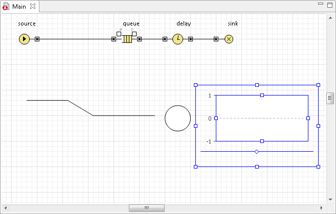The width and height of the screenshot is (336, 214).
Task: Click the vertical scrollbar down arrow
Action: click(330, 200)
